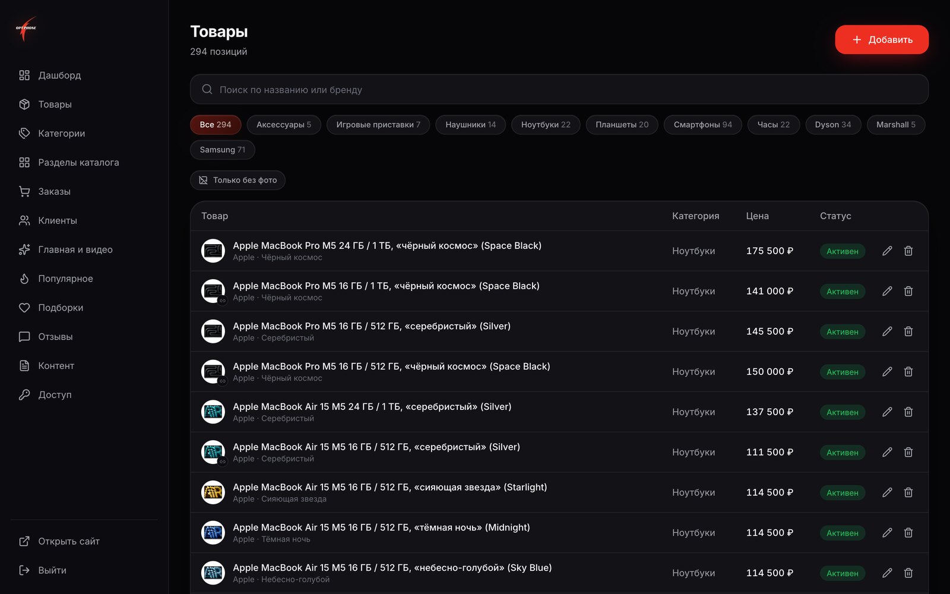Delete MacBook Air 15 Starlight
The image size is (950, 594).
click(x=908, y=492)
